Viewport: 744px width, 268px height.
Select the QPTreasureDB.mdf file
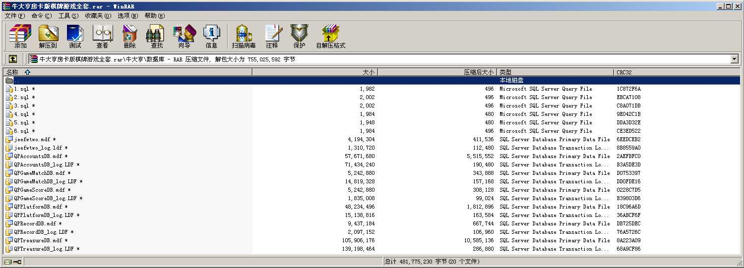pyautogui.click(x=372, y=241)
